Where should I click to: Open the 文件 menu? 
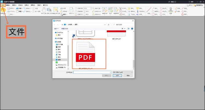pos(3,5)
